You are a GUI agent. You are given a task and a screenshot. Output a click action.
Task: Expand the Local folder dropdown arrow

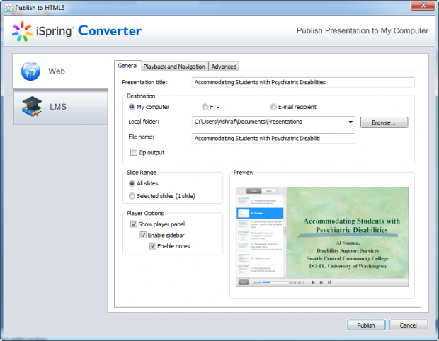(350, 122)
